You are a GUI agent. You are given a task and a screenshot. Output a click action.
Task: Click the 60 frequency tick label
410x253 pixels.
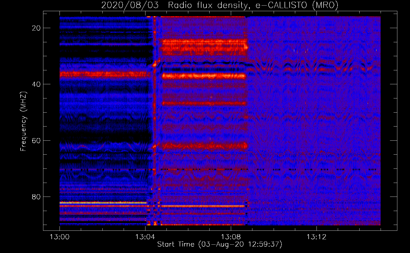(x=36, y=140)
